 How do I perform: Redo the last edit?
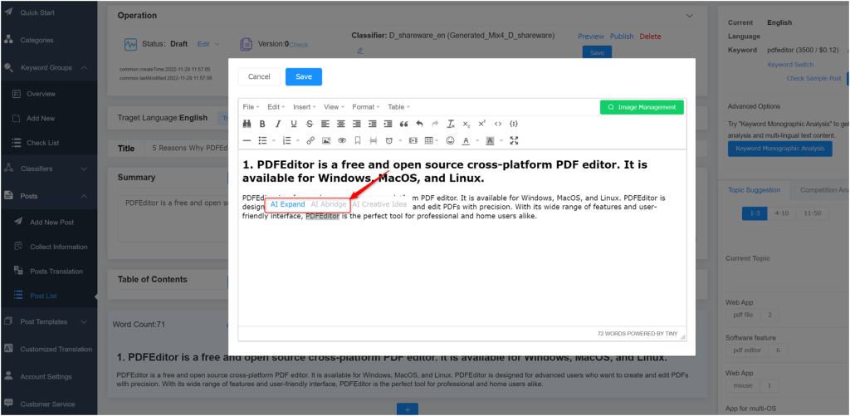435,124
